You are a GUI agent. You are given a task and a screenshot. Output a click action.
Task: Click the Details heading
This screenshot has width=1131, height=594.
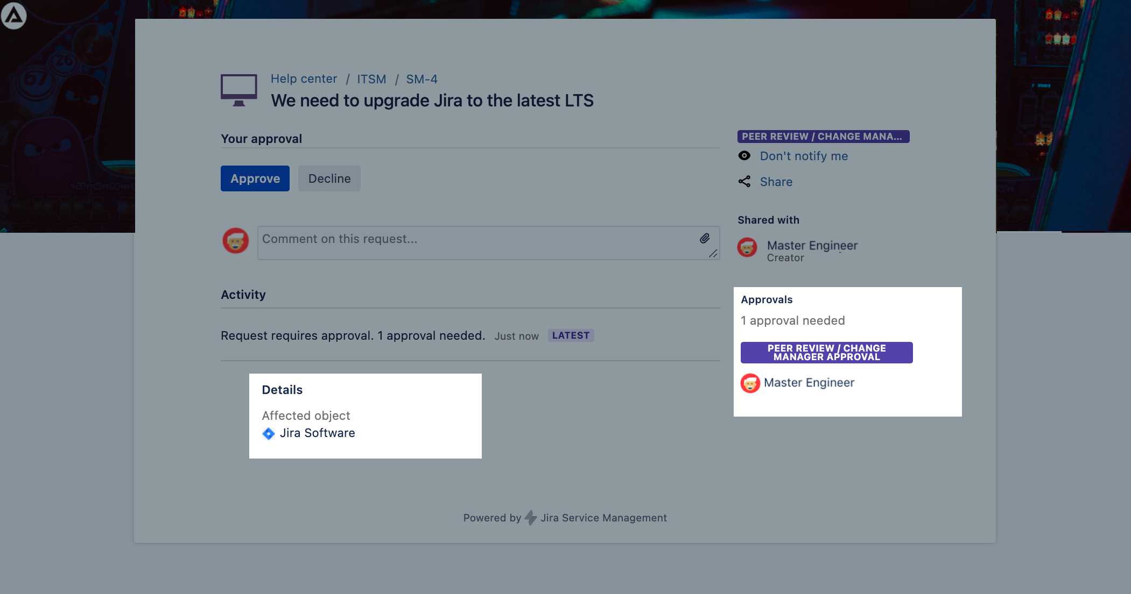[x=282, y=390]
